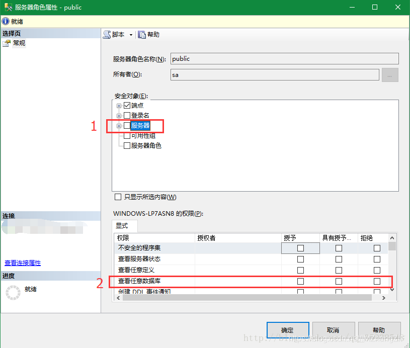Image resolution: width=410 pixels, height=348 pixels.
Task: Uncheck the 端点 checkbox
Action: tap(127, 106)
